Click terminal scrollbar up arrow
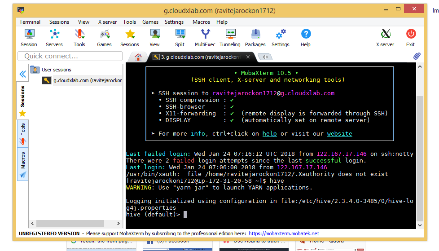439x251 pixels. pos(420,66)
